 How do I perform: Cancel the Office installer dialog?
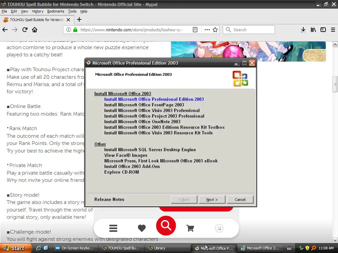click(240, 200)
